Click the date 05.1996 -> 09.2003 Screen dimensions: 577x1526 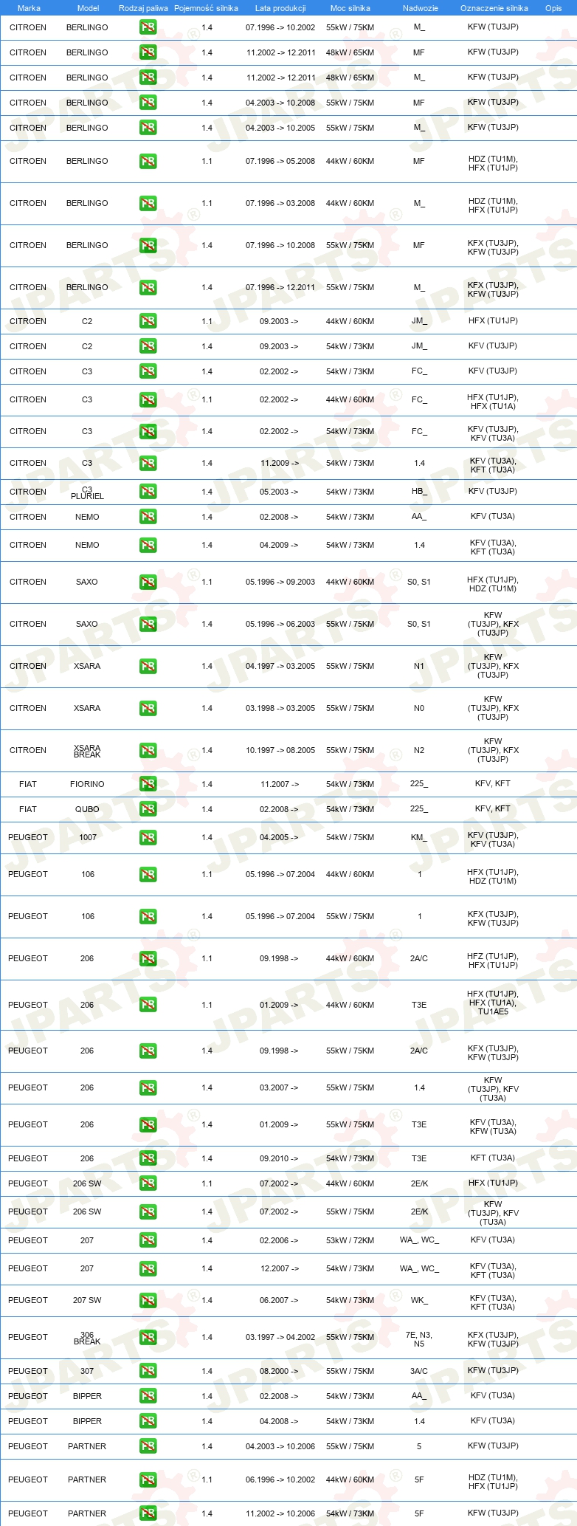(x=280, y=582)
